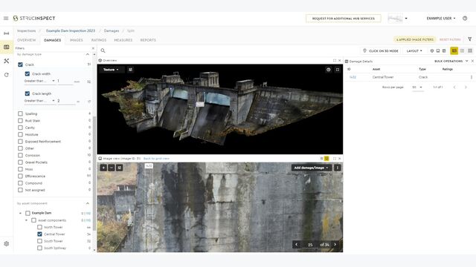Check the Corrosion damage type
476x267 pixels.
point(20,155)
